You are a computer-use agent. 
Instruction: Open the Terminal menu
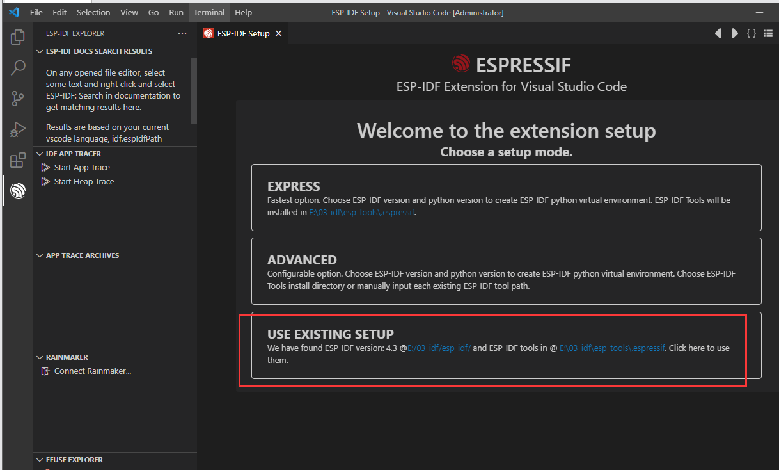pos(209,12)
